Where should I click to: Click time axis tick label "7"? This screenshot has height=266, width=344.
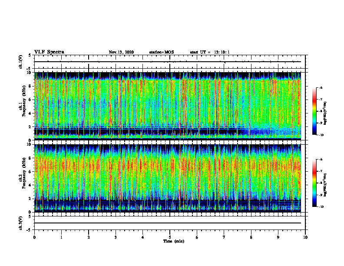(x=224, y=237)
